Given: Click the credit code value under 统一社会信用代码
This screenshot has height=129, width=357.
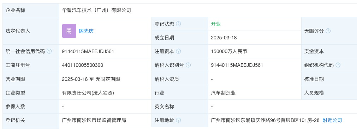Looking at the screenshot, I should [88, 51].
